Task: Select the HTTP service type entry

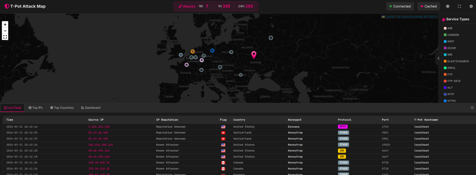Action: tap(449, 94)
